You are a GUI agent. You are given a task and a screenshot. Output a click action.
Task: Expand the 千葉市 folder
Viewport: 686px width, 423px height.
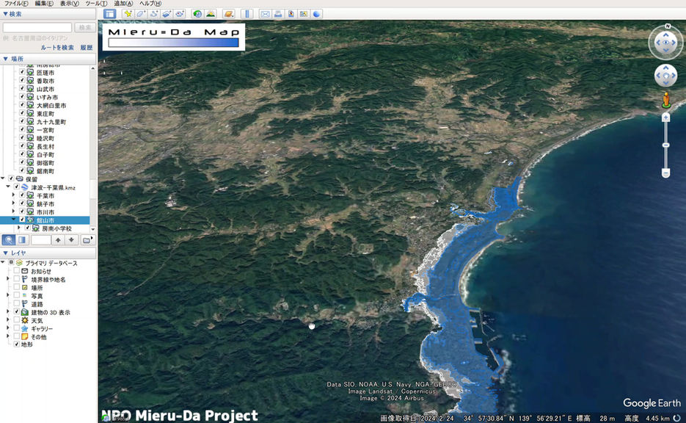pyautogui.click(x=13, y=195)
